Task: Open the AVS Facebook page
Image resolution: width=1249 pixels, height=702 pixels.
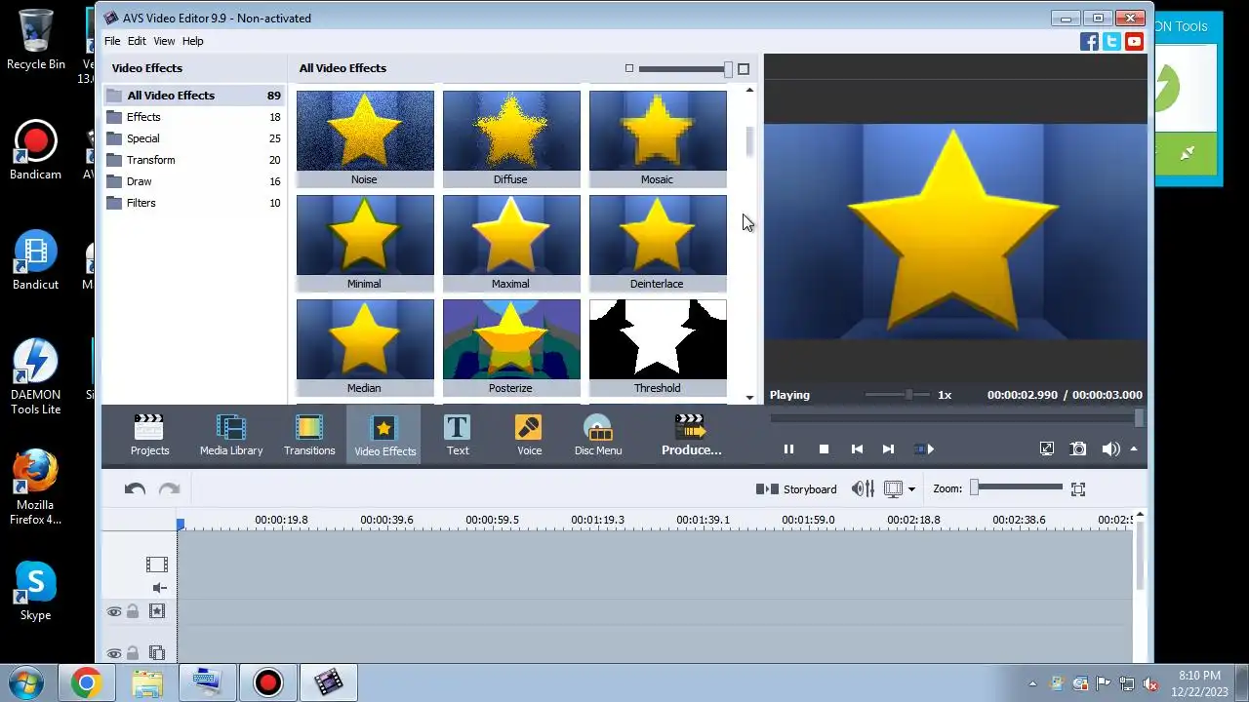Action: pyautogui.click(x=1089, y=41)
